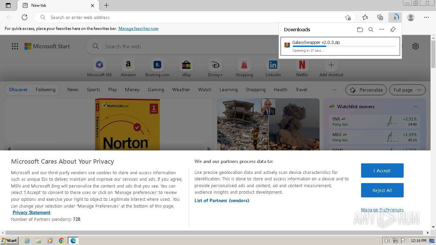Viewport: 436px width, 245px height.
Task: Open the Manage Preferences link
Action: click(x=382, y=210)
